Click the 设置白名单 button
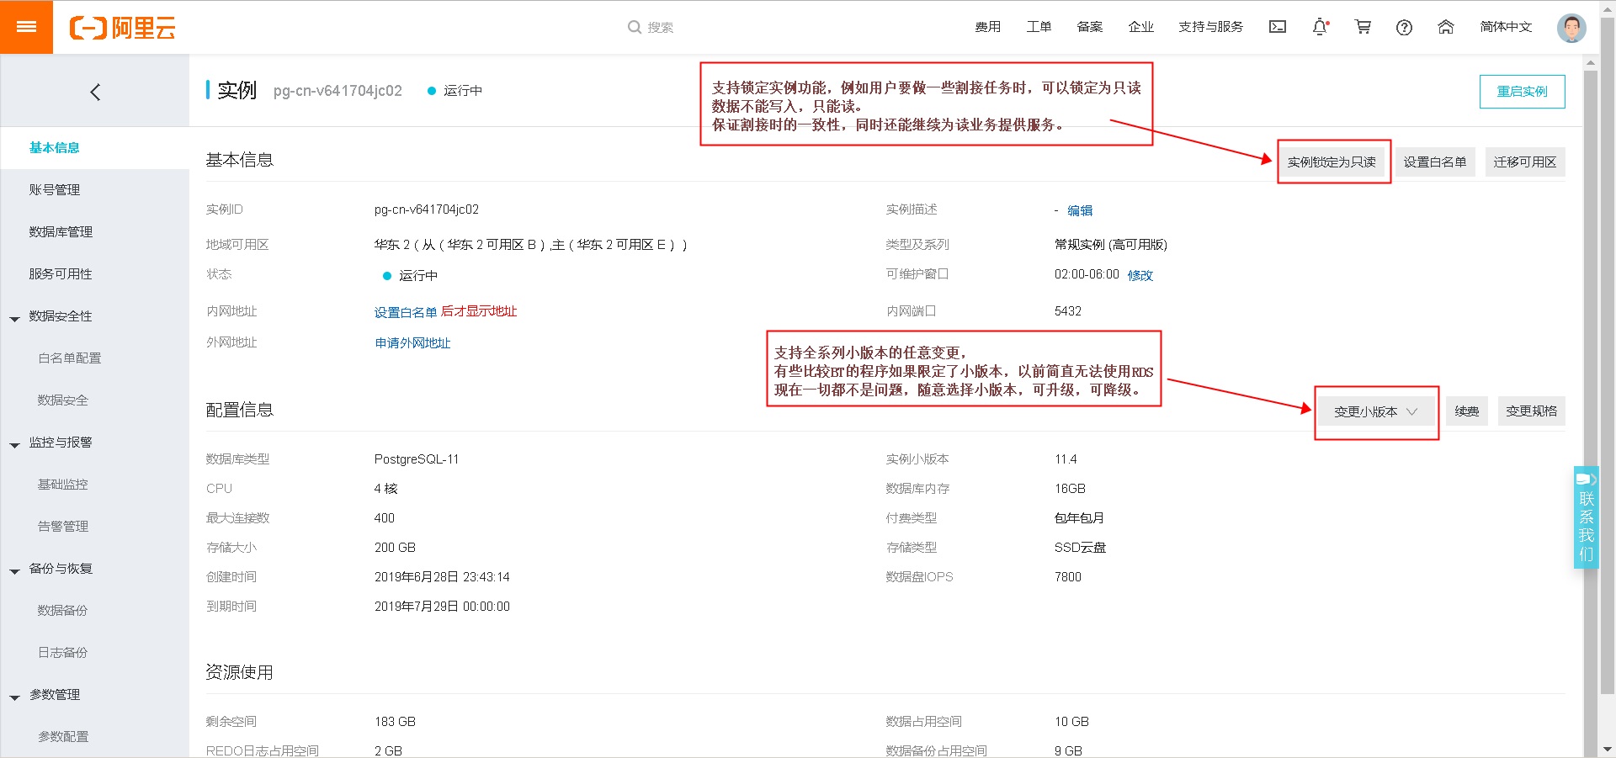The width and height of the screenshot is (1616, 758). (1434, 162)
